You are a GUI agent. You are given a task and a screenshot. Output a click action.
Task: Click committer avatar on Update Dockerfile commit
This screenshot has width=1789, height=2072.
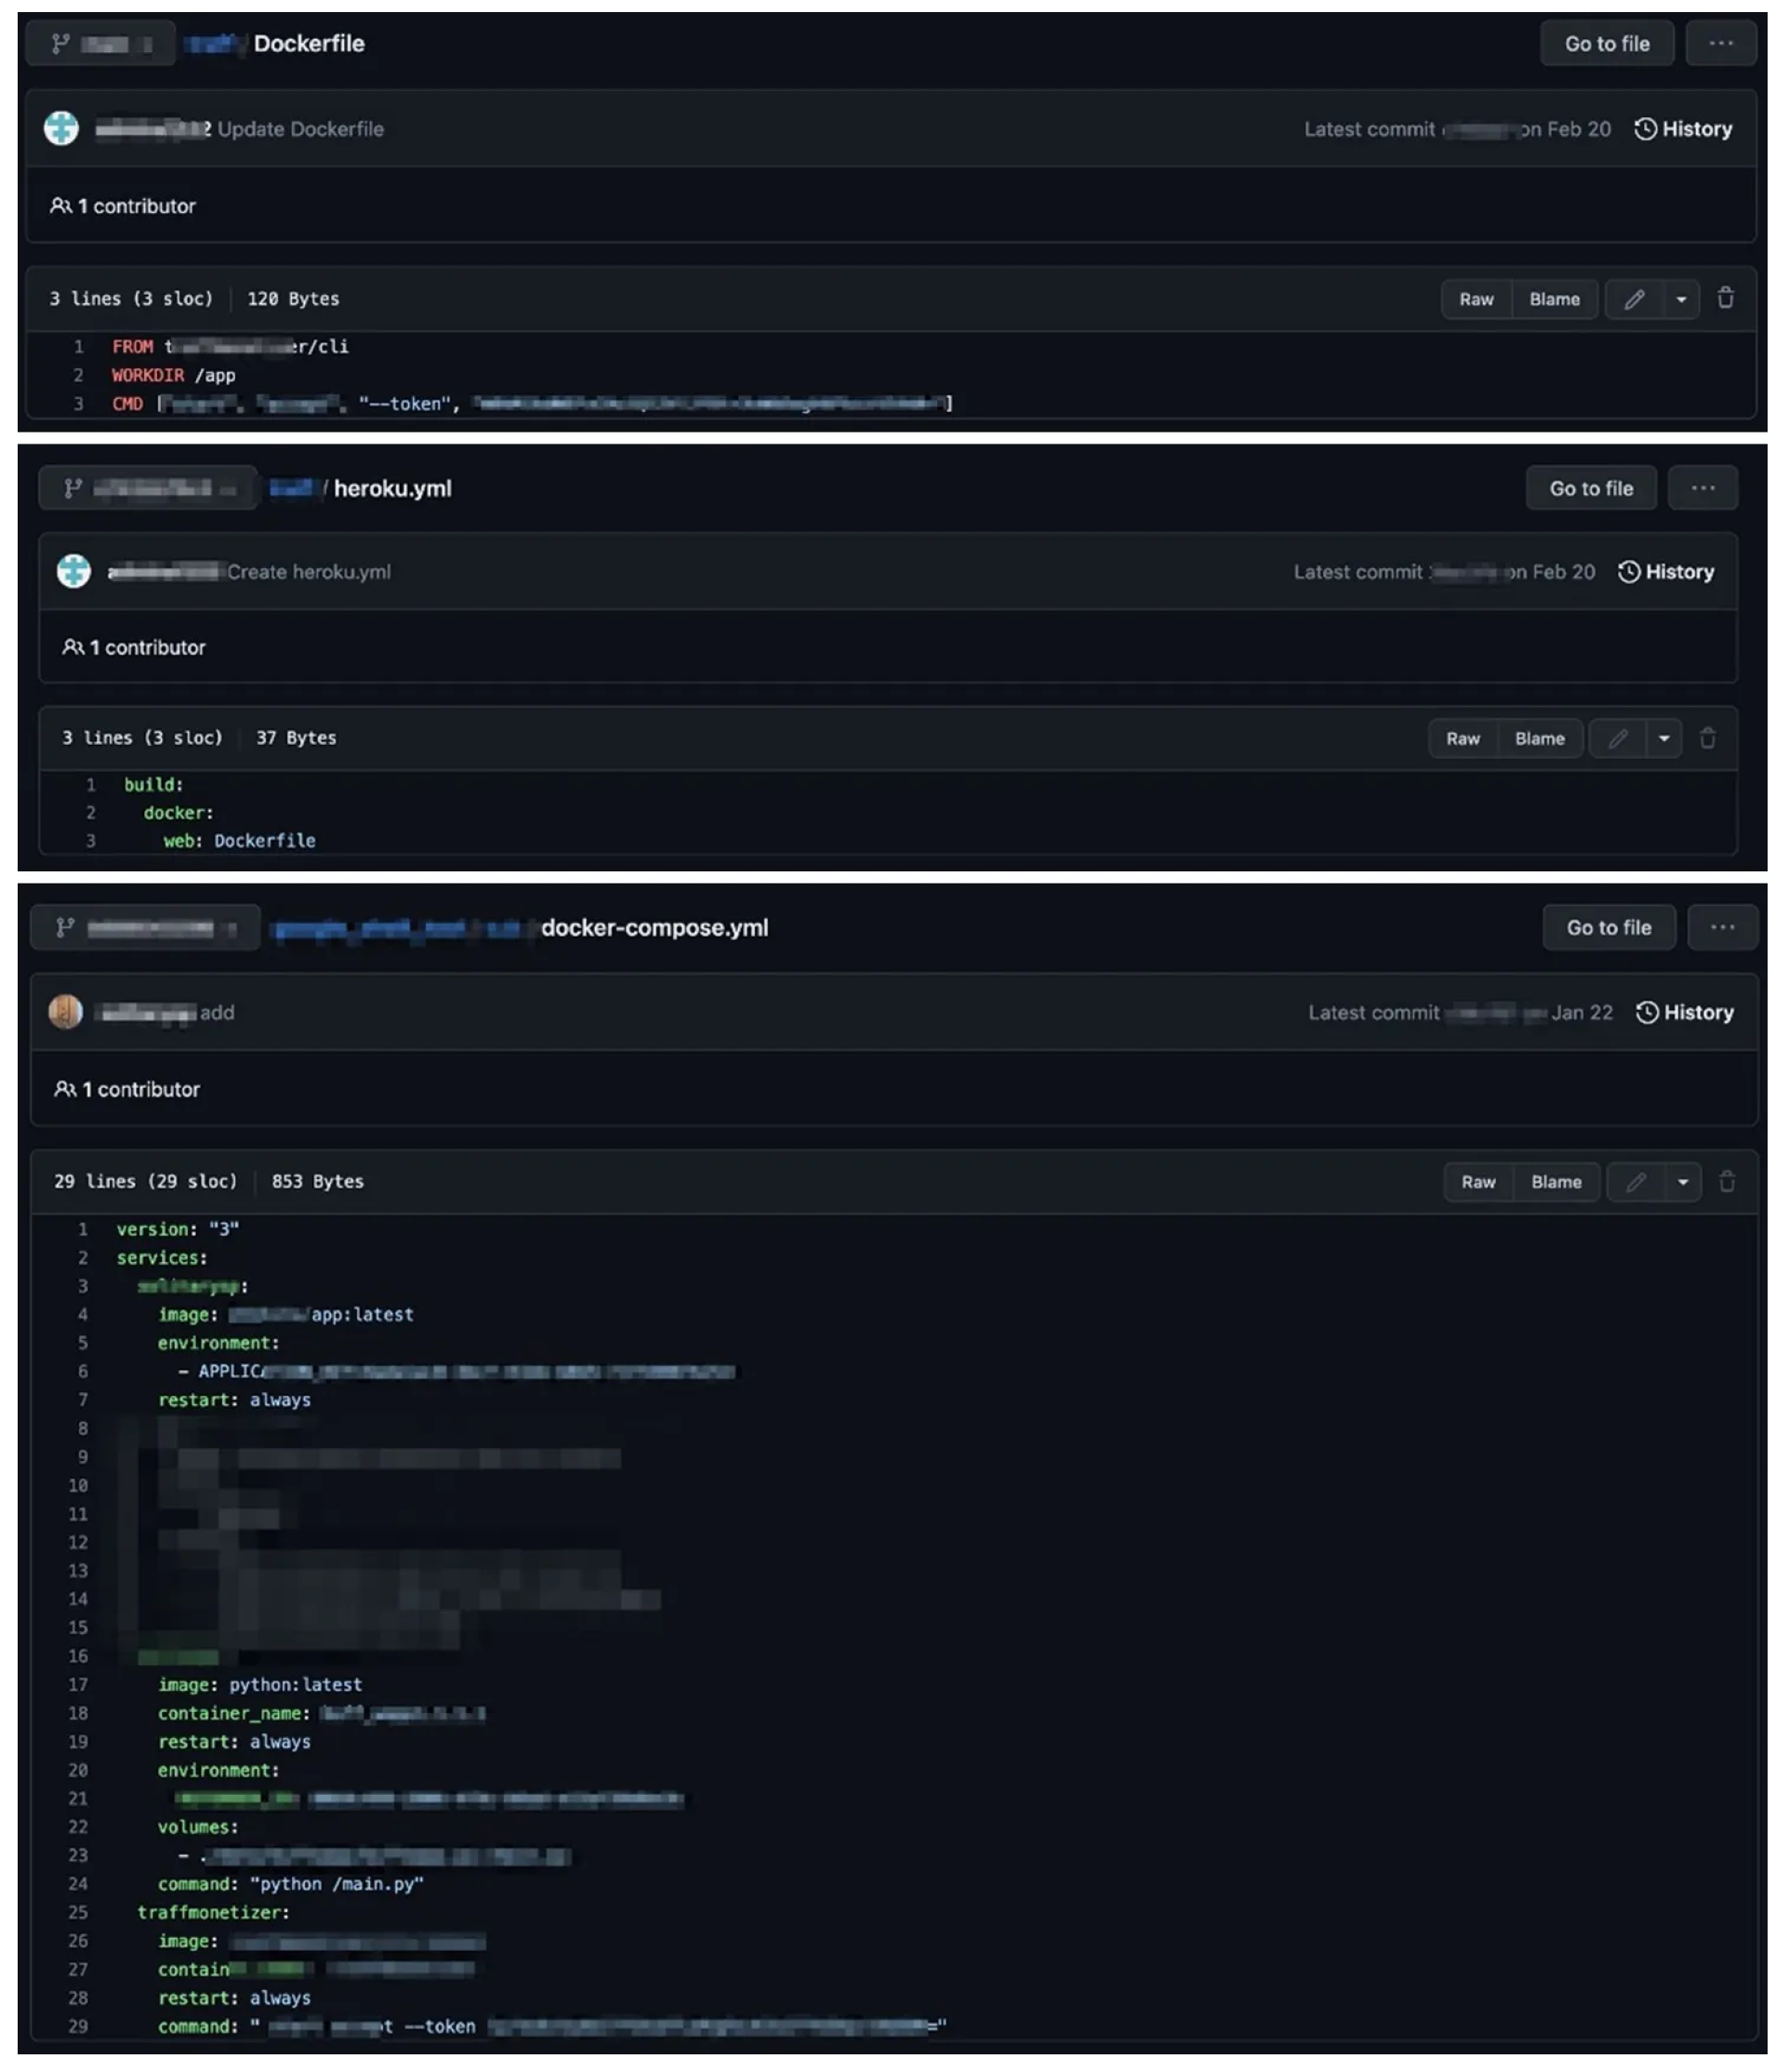pos(61,128)
